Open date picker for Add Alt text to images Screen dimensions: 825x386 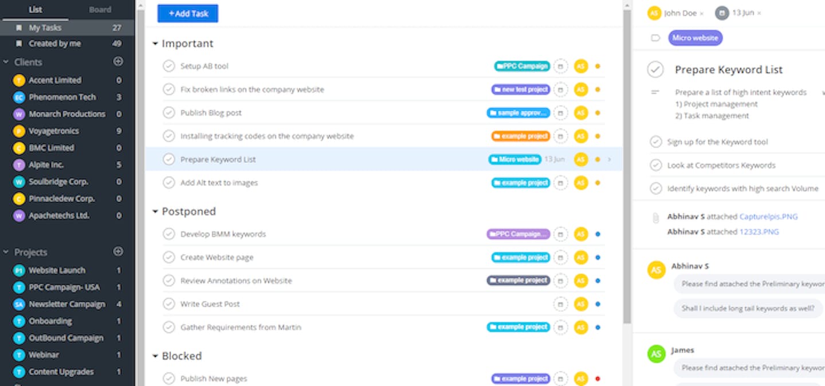pyautogui.click(x=560, y=183)
